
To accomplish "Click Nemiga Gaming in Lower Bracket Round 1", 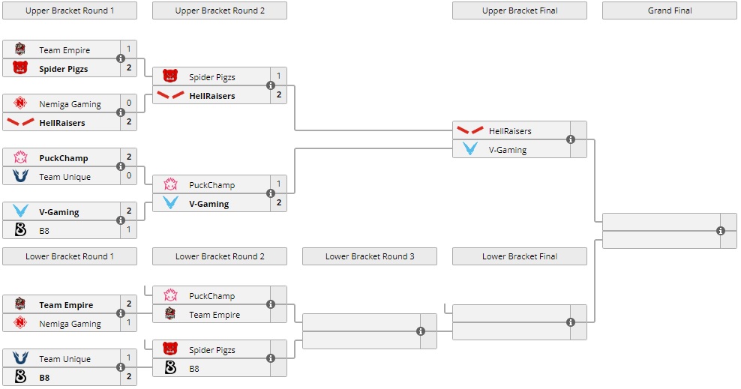I will click(70, 324).
